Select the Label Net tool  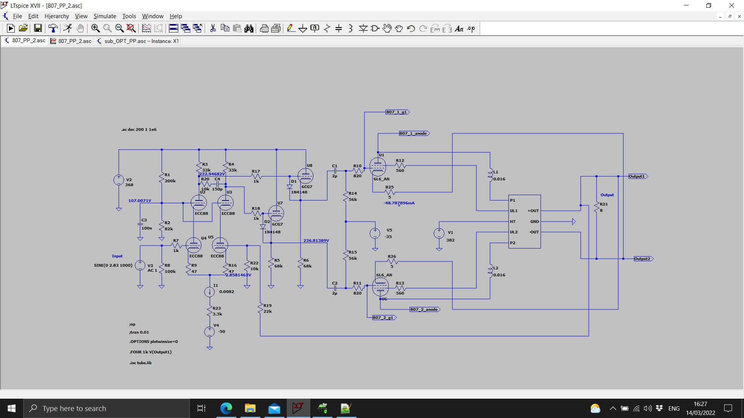pos(315,28)
